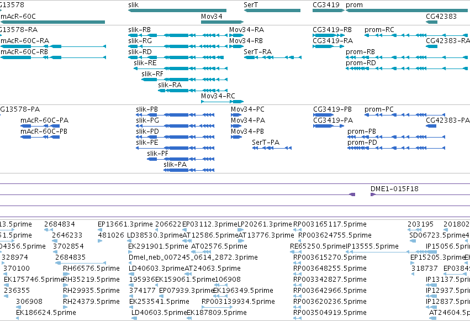Select the SerT gene bar
The image size is (470, 321).
(272, 10)
